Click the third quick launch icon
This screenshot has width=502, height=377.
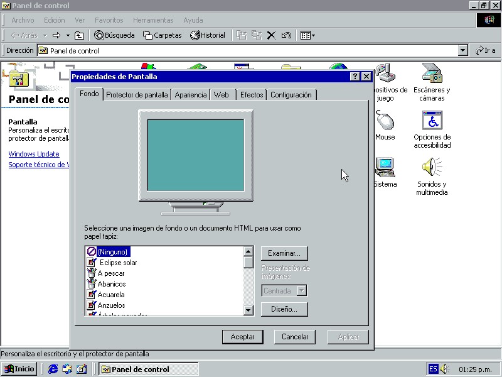coord(82,369)
